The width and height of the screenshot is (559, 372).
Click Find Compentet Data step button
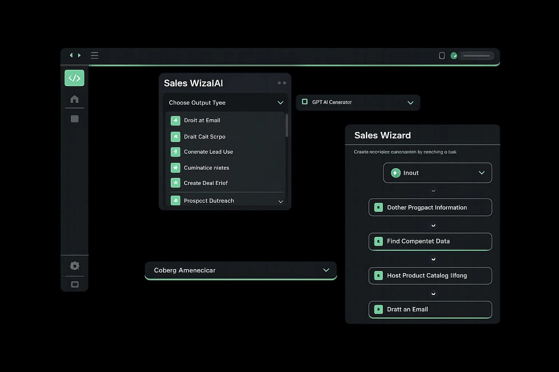430,241
